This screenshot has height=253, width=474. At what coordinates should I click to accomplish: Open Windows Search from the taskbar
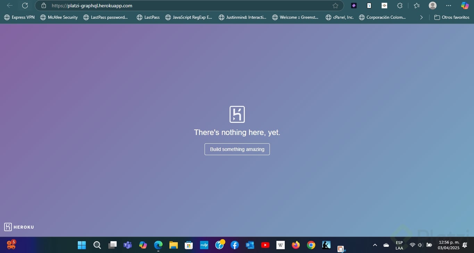tap(97, 245)
